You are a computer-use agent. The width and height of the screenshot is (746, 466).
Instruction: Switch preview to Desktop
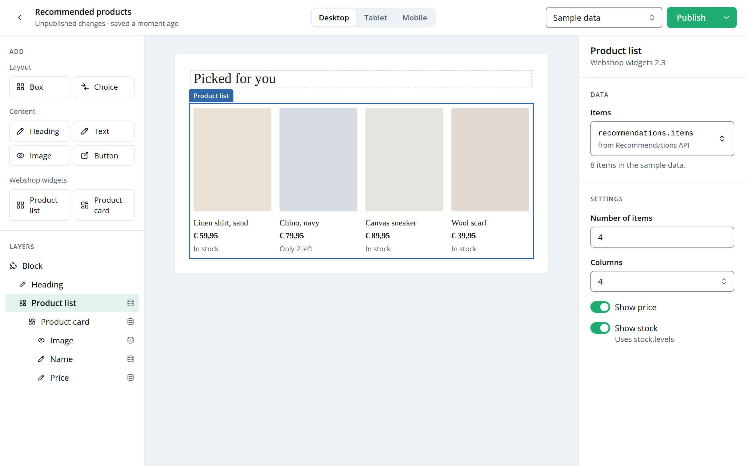pos(334,17)
